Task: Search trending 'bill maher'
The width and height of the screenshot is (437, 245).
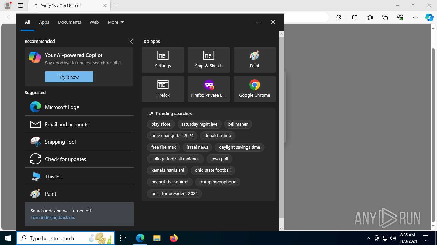Action: [x=238, y=124]
